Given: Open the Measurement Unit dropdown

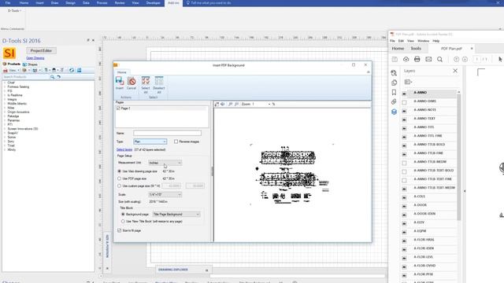Looking at the screenshot, I should coord(165,163).
